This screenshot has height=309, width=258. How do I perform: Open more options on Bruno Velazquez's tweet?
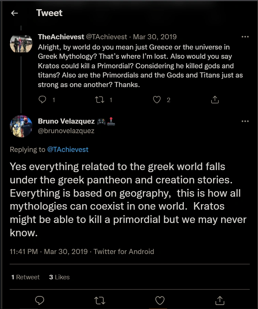tap(245, 121)
